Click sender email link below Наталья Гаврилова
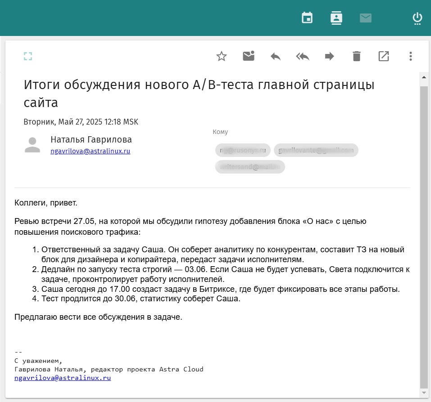This screenshot has height=402, width=431. 90,151
